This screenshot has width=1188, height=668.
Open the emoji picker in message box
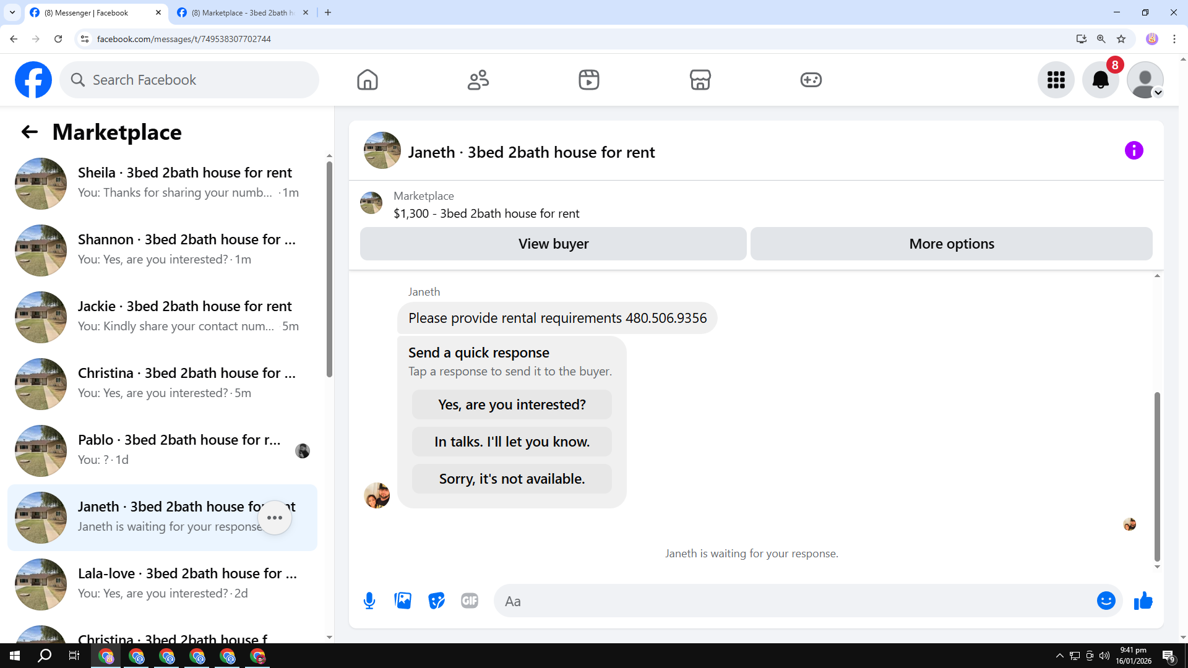click(x=1106, y=601)
